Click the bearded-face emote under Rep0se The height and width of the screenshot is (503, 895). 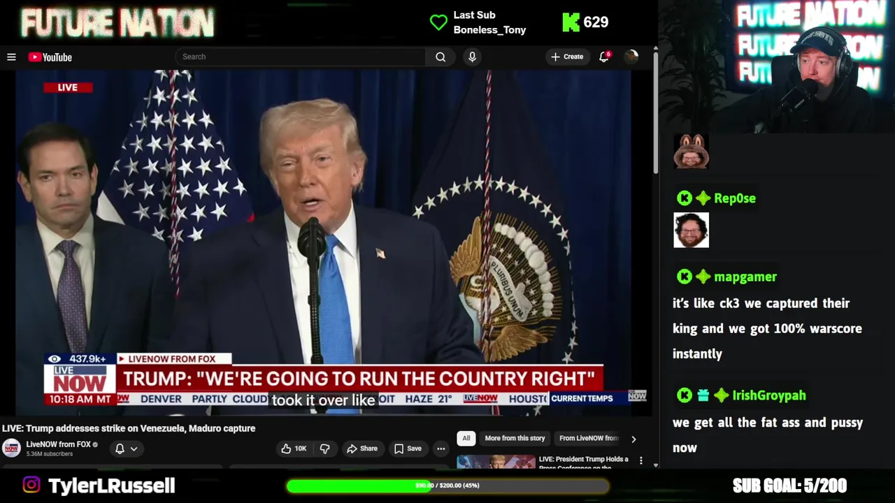(691, 230)
